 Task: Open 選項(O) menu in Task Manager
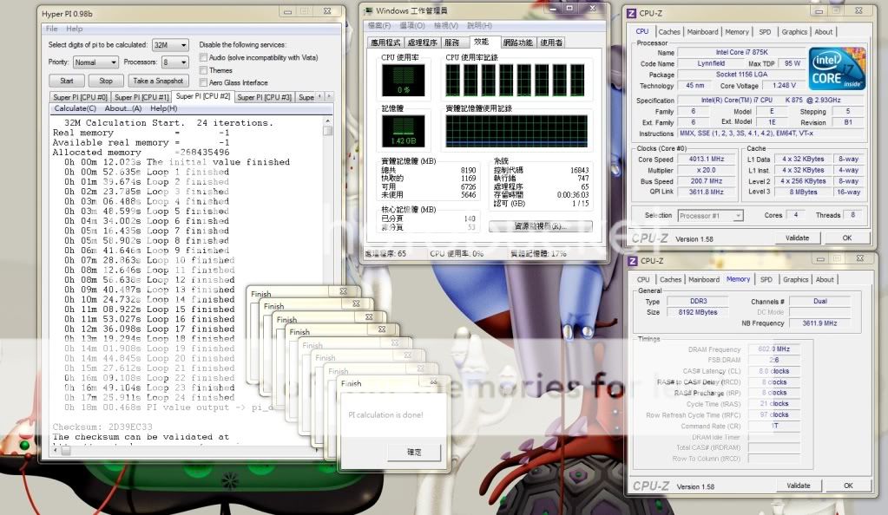point(412,25)
